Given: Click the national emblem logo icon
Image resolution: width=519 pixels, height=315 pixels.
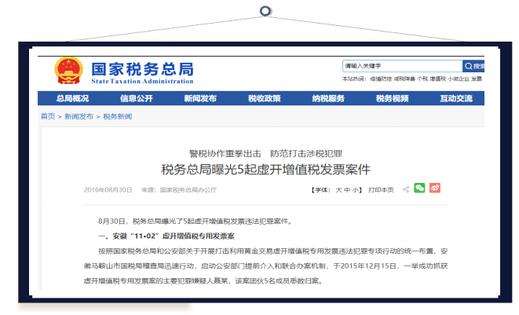Looking at the screenshot, I should (x=68, y=71).
